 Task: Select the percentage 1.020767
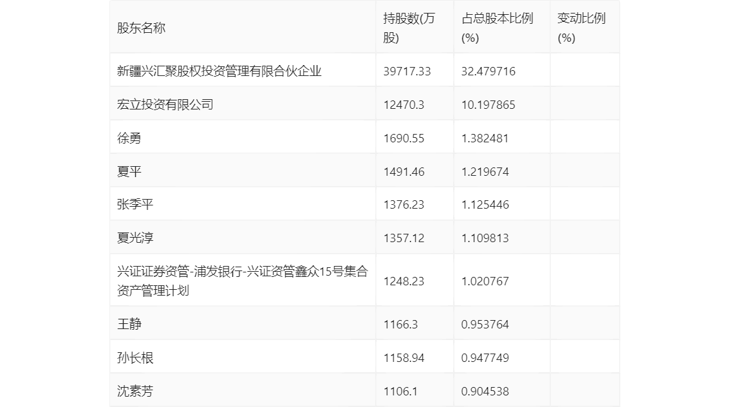click(x=485, y=281)
